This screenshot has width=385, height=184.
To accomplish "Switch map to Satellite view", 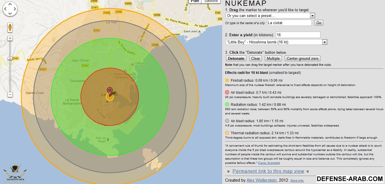I will [211, 1].
